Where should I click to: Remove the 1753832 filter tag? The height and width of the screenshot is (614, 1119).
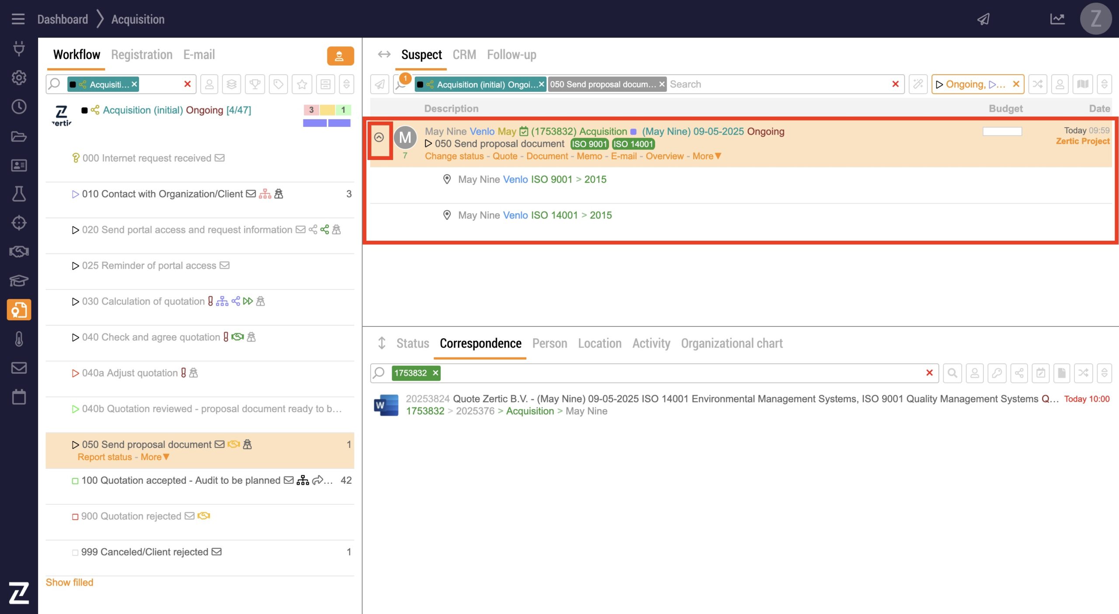pyautogui.click(x=435, y=373)
